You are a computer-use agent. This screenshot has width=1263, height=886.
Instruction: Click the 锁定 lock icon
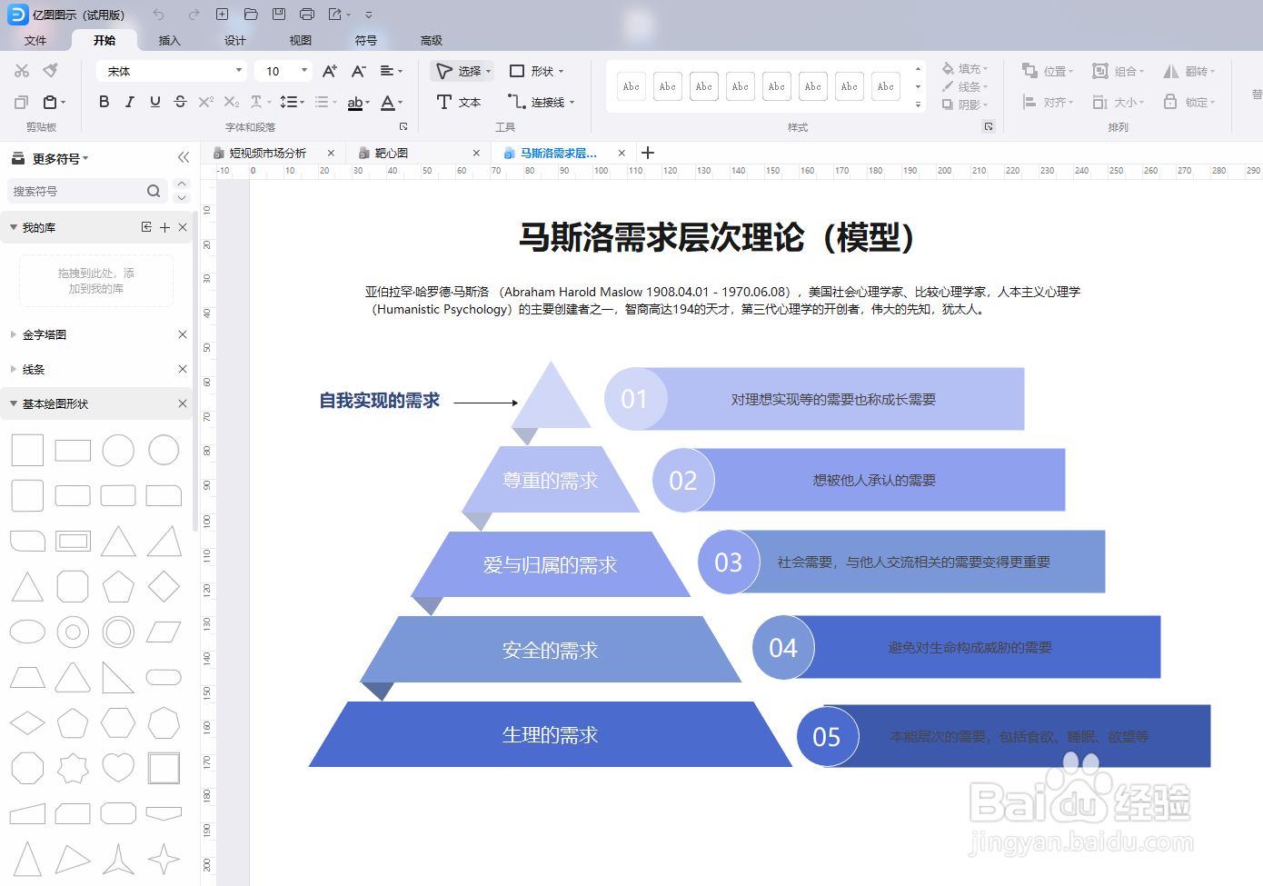(1184, 102)
